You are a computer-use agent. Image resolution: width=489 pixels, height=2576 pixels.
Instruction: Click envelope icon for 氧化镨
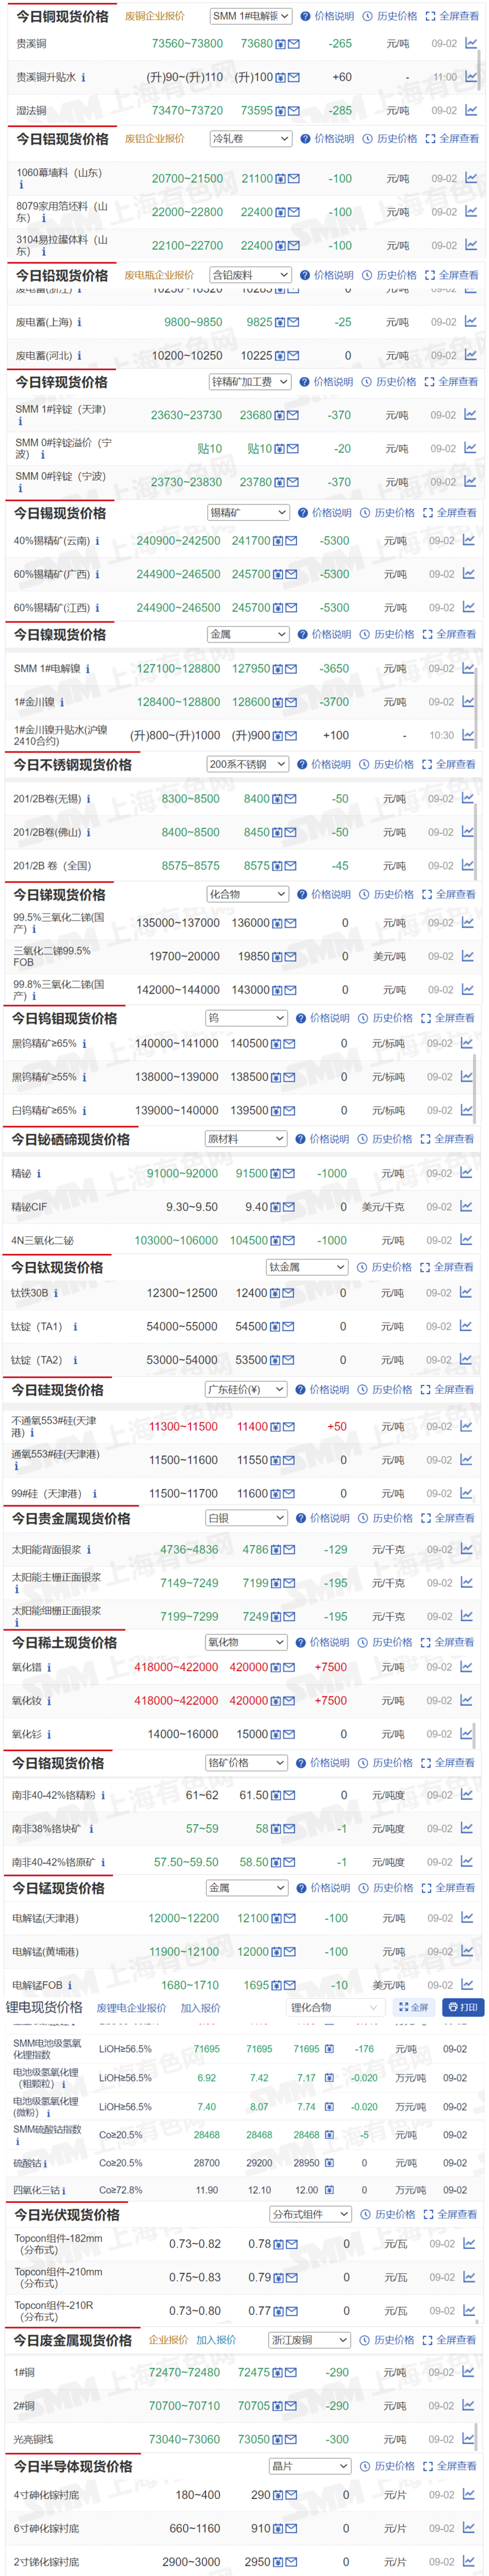(x=290, y=1667)
